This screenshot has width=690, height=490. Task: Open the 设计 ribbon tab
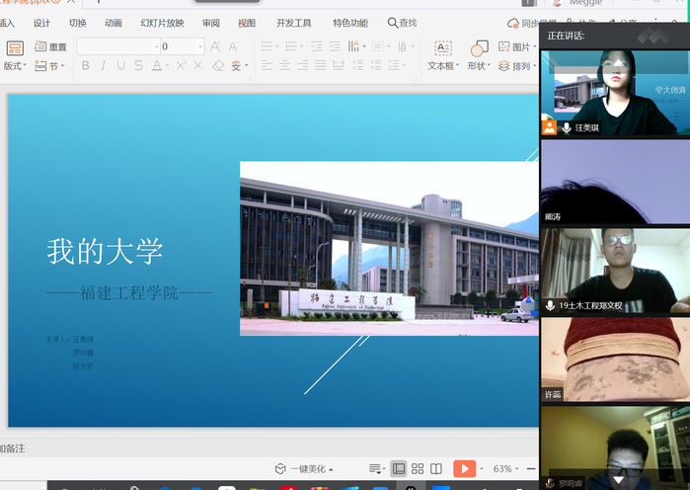41,23
